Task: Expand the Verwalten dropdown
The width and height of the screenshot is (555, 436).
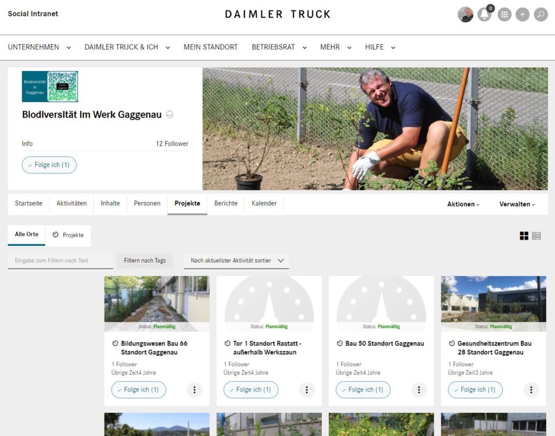Action: point(517,204)
